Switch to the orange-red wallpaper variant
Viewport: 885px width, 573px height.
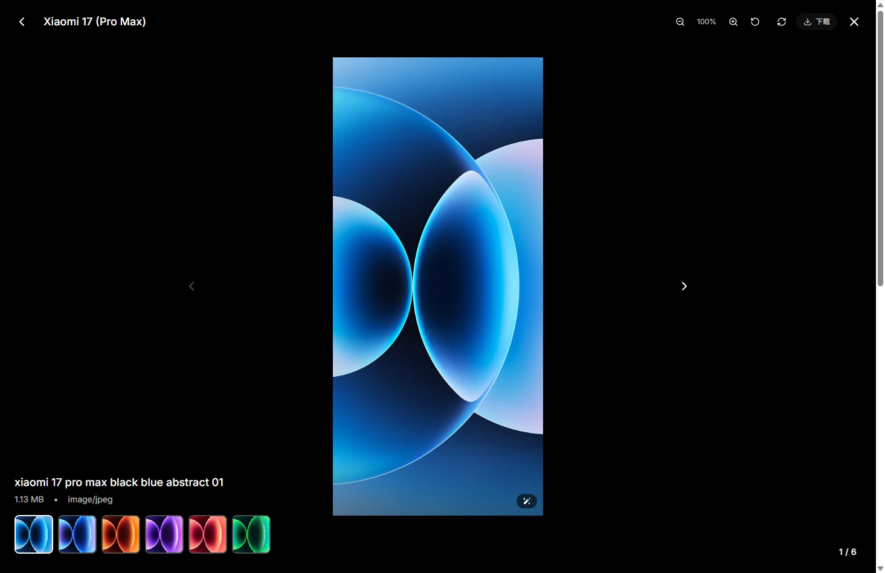pyautogui.click(x=120, y=534)
